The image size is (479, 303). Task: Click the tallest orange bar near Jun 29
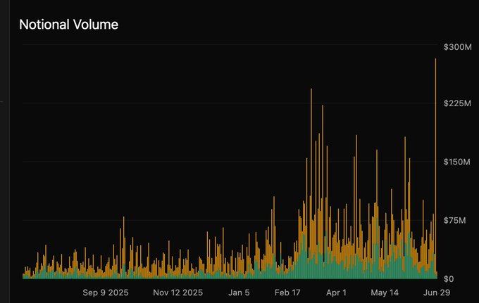tap(435, 168)
